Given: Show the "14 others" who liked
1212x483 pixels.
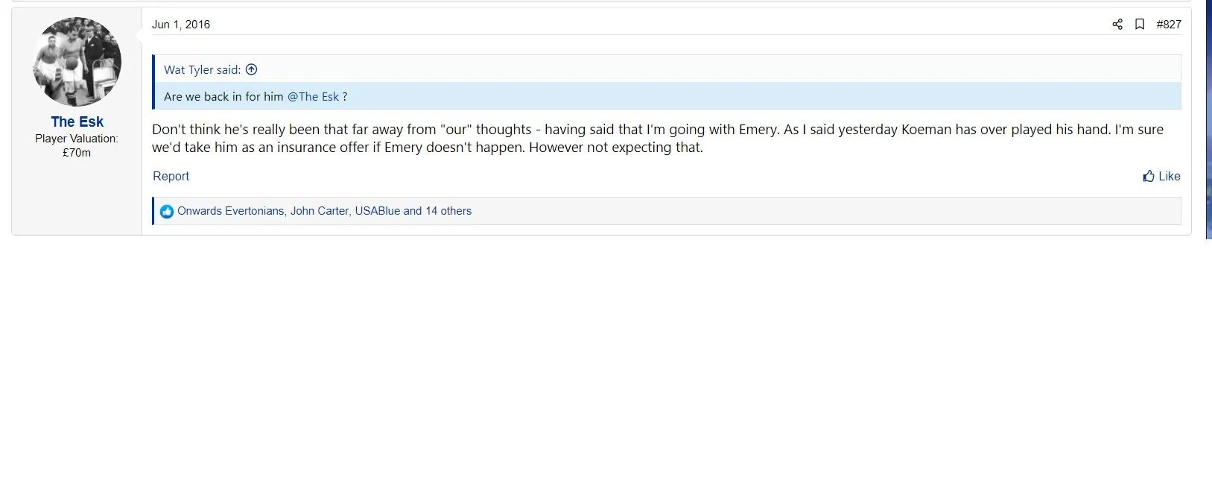Looking at the screenshot, I should point(448,211).
